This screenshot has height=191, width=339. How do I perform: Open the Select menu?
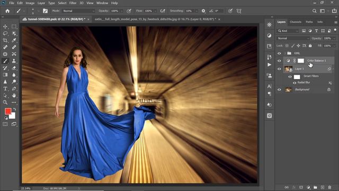click(x=62, y=3)
